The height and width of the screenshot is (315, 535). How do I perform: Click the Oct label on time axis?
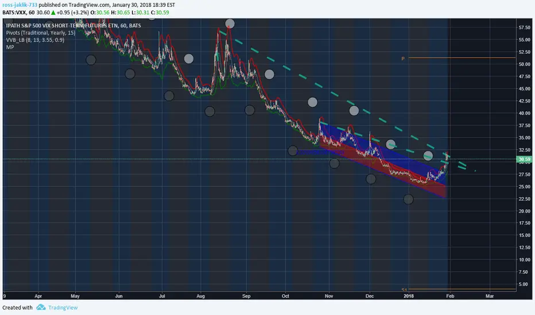(286, 296)
